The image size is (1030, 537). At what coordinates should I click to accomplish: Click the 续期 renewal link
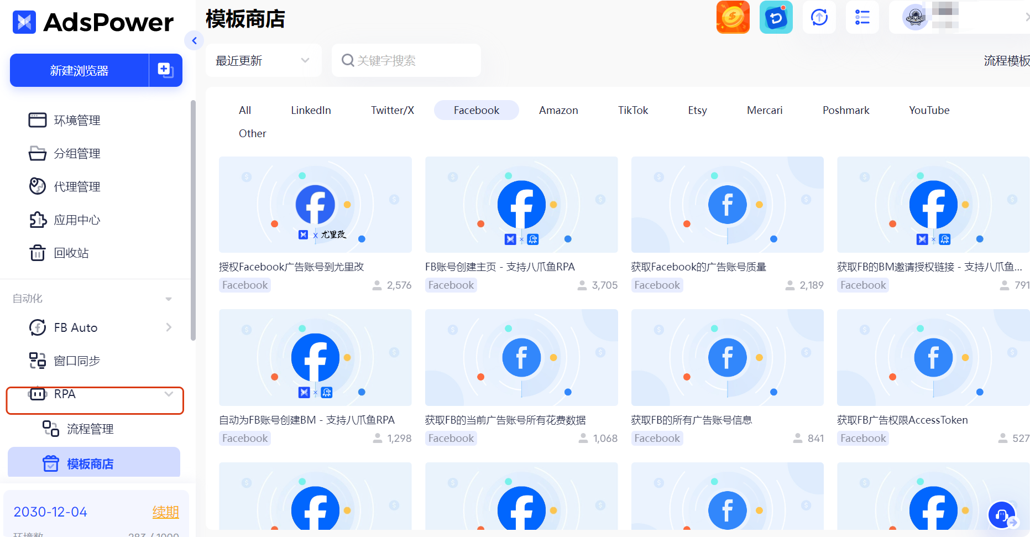pyautogui.click(x=165, y=512)
